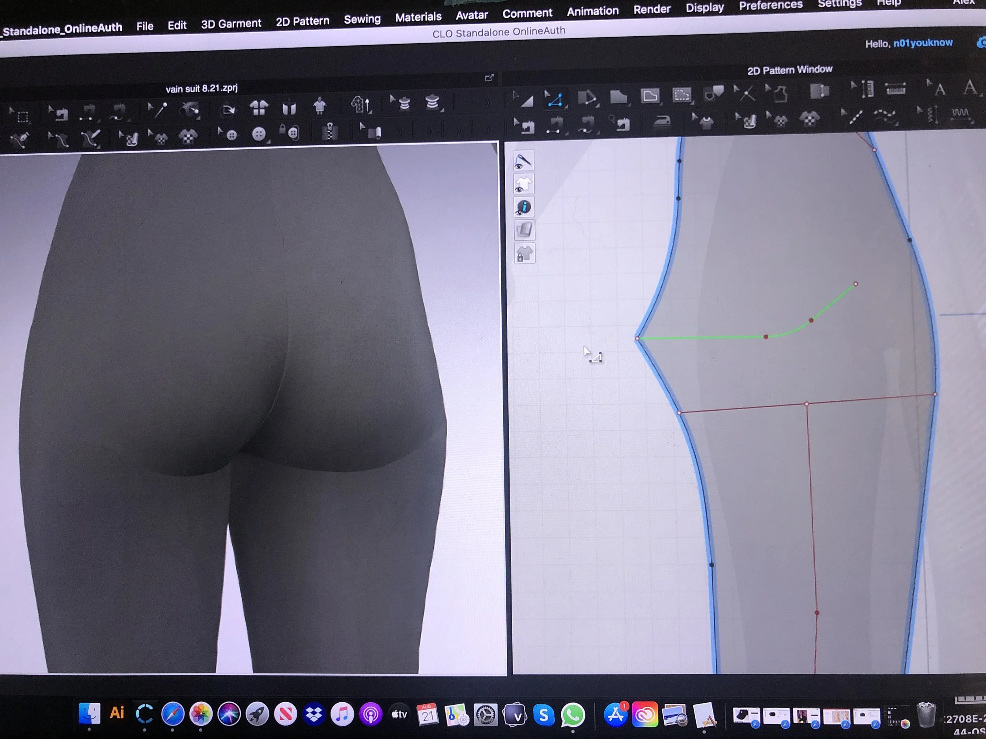The image size is (986, 739).
Task: Toggle the fabric sheet display icon in 2D window
Action: (524, 230)
